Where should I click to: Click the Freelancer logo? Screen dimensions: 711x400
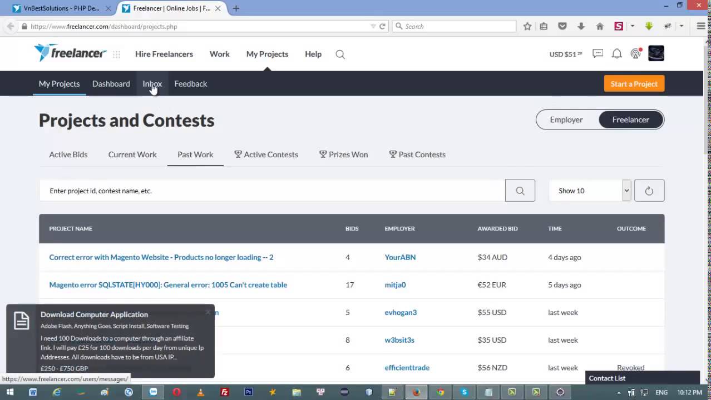tap(70, 53)
